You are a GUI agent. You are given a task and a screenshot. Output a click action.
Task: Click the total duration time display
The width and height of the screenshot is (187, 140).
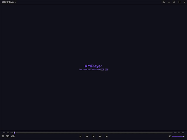pyautogui.click(x=179, y=132)
